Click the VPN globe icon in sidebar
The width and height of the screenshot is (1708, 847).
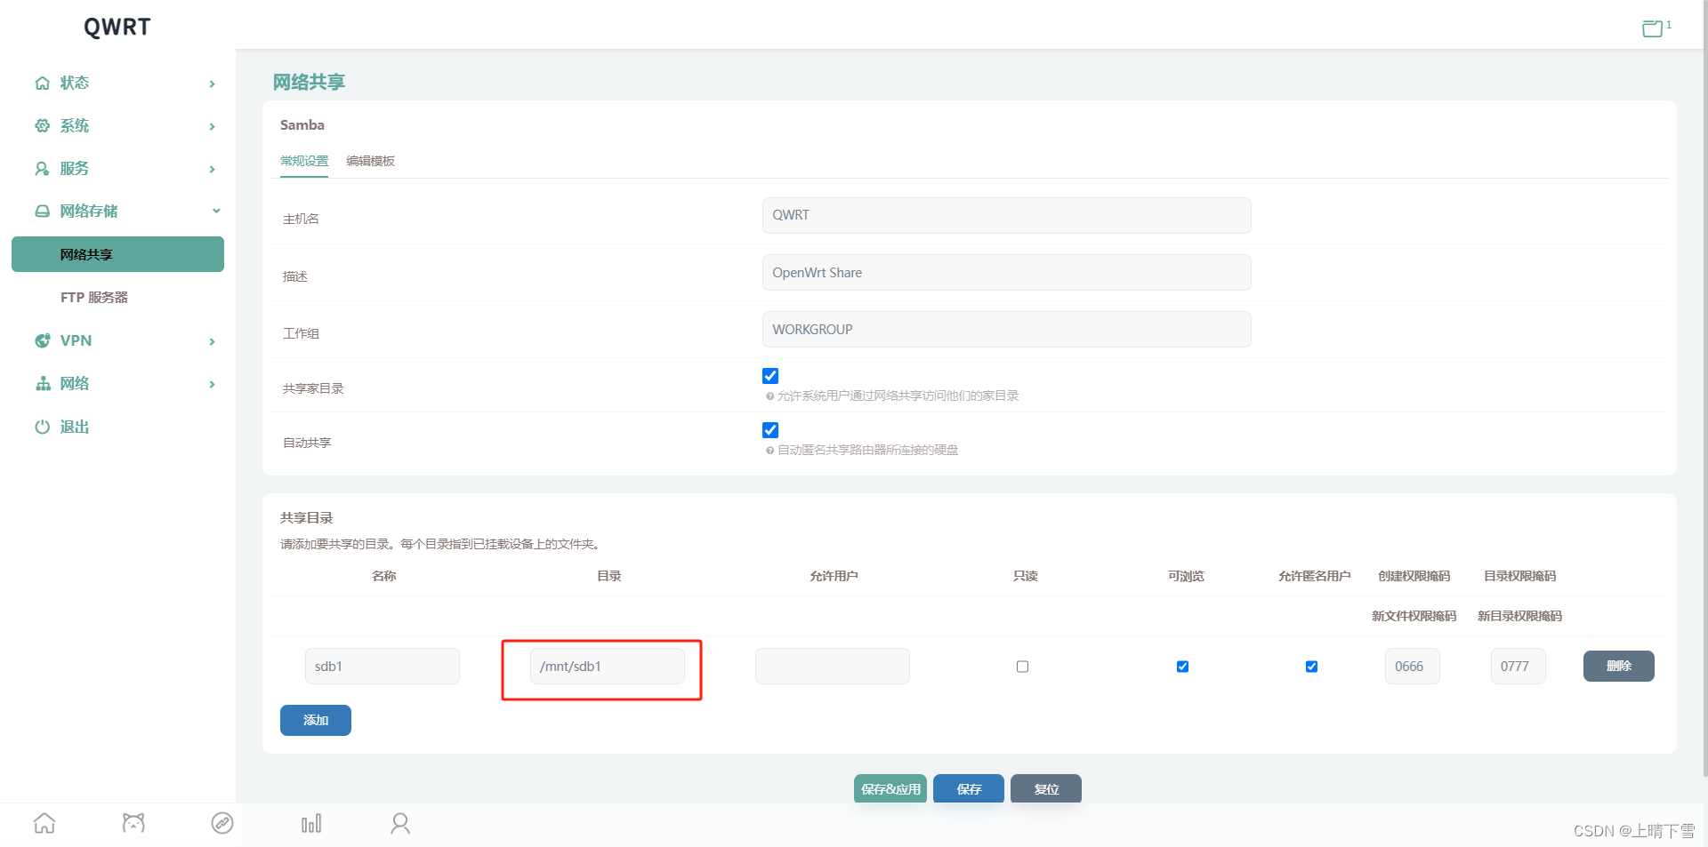pos(42,340)
